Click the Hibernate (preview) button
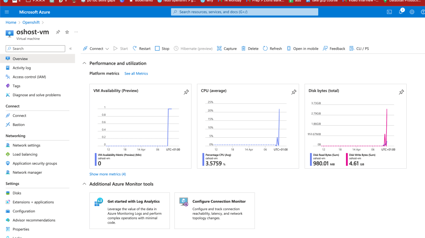The height and width of the screenshot is (238, 425). pos(193,49)
